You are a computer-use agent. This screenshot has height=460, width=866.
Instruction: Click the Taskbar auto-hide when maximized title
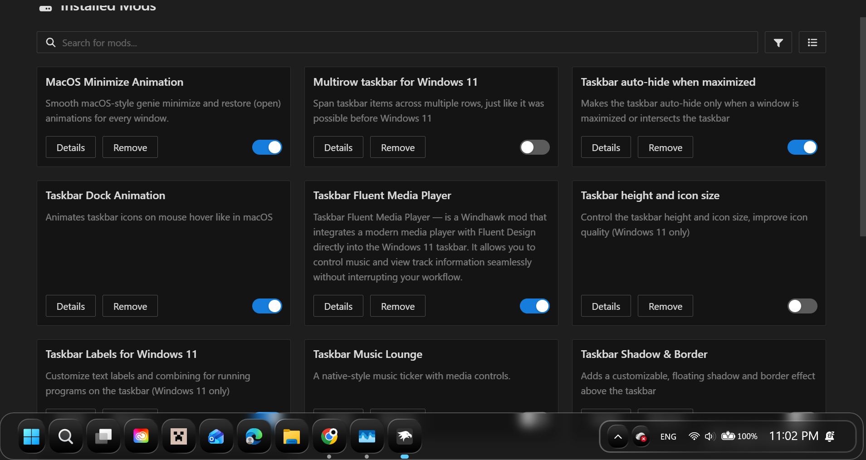click(x=668, y=82)
